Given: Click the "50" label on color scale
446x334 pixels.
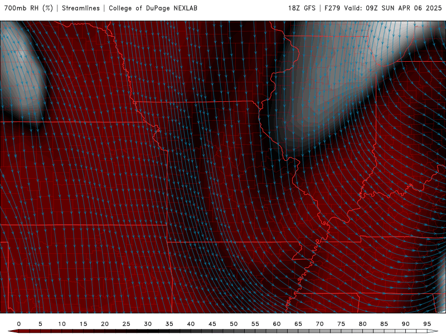Looking at the screenshot, I should coord(234,324).
